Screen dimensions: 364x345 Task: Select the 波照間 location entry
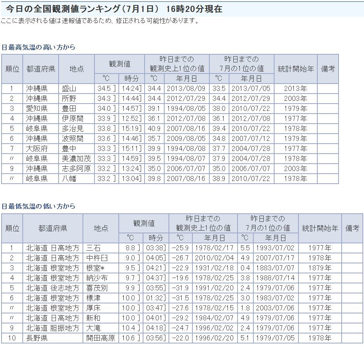(x=72, y=139)
